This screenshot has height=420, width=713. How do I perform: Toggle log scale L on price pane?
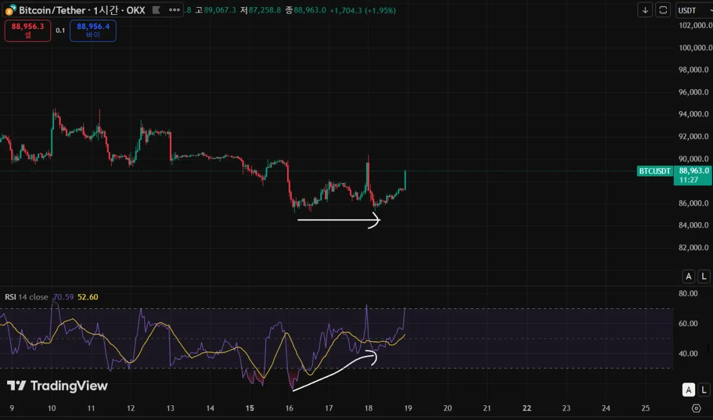pyautogui.click(x=704, y=276)
